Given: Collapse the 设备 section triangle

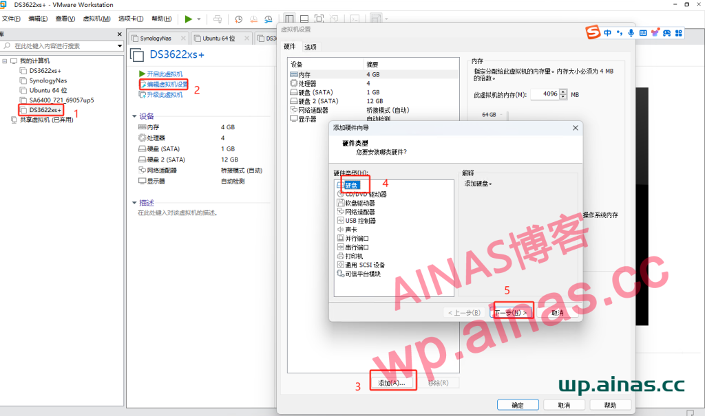Looking at the screenshot, I should point(134,116).
